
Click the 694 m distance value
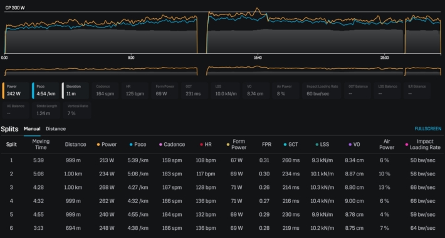[x=73, y=228]
